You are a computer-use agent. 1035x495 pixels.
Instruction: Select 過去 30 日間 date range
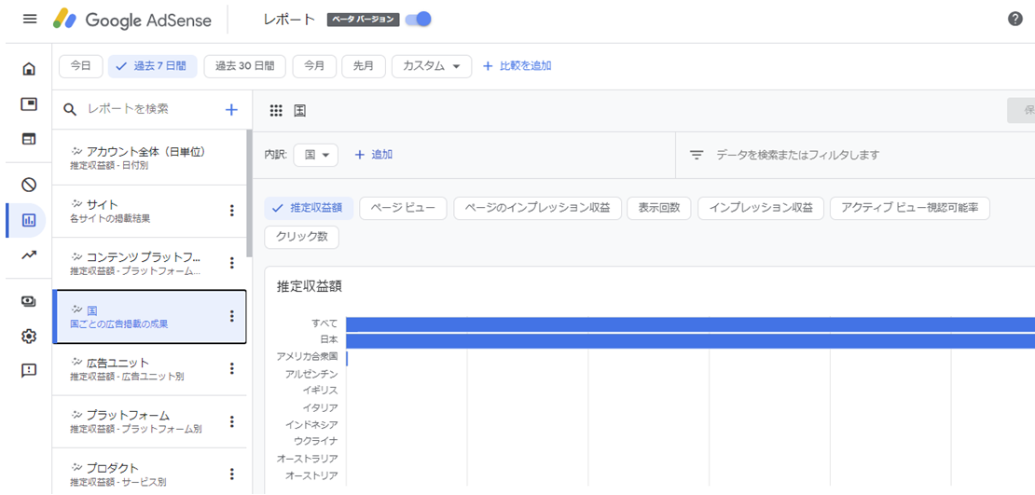pos(245,66)
